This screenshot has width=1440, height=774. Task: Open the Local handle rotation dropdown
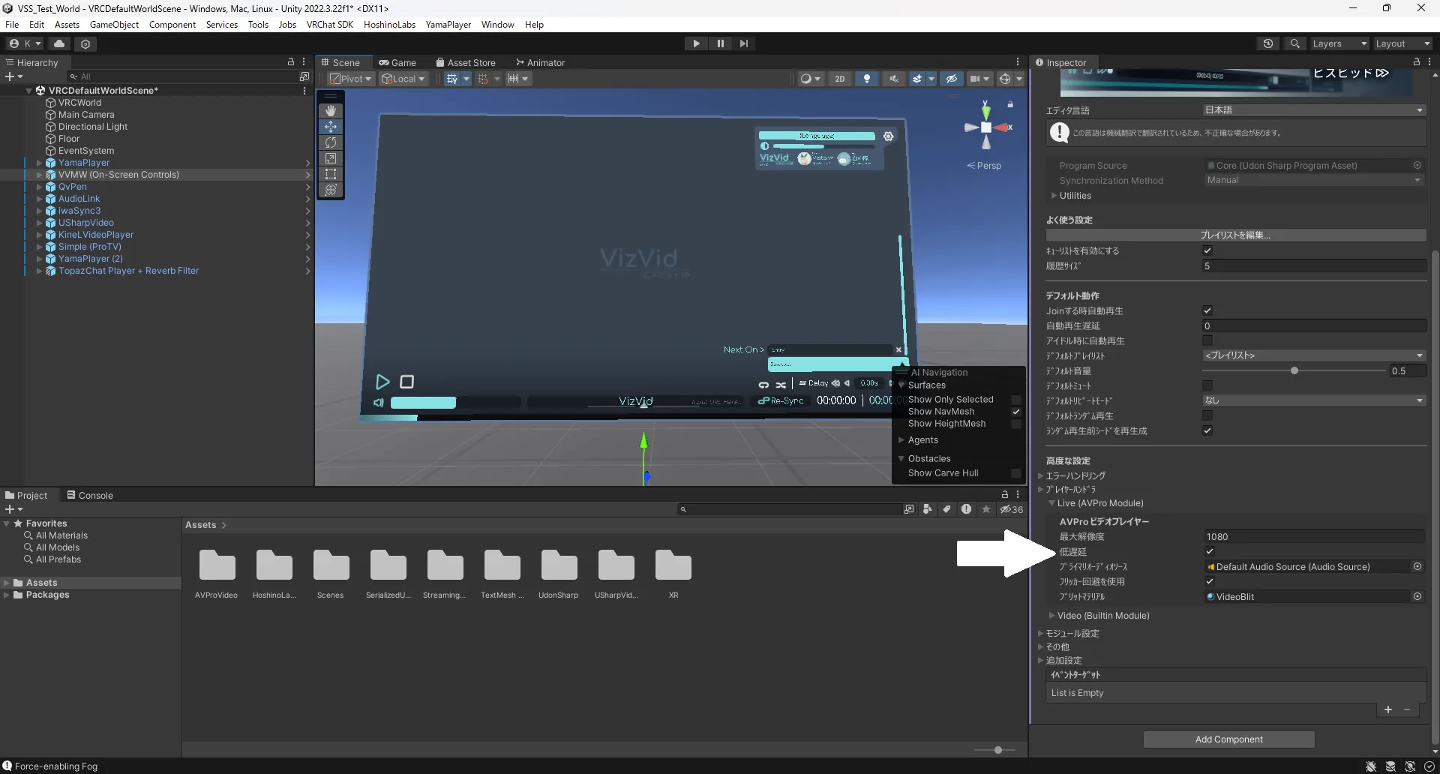(403, 79)
